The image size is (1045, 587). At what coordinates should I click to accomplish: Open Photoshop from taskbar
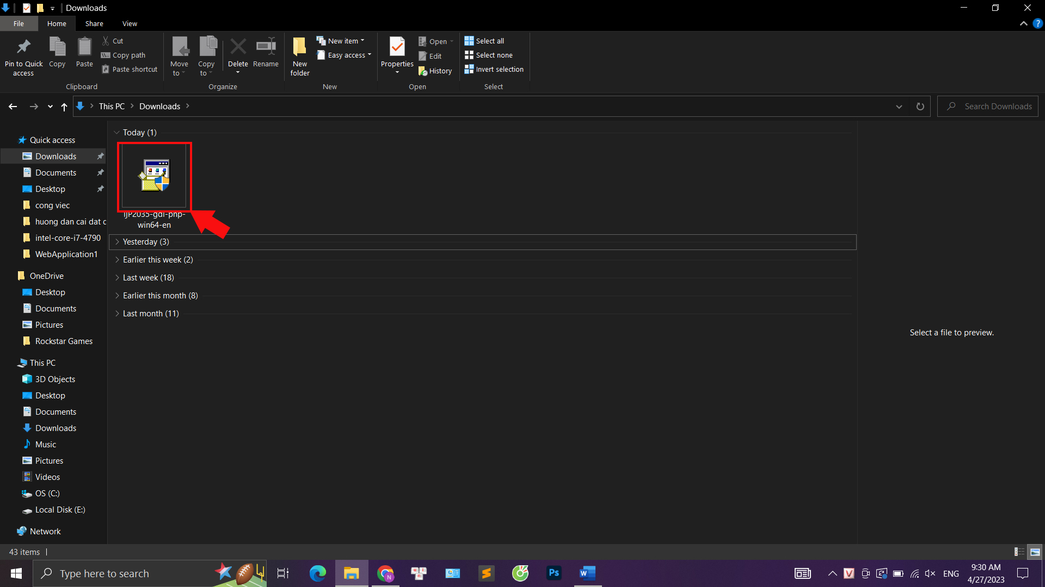coord(554,573)
